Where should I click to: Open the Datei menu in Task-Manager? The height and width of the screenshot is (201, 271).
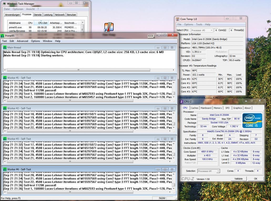coord(7,9)
